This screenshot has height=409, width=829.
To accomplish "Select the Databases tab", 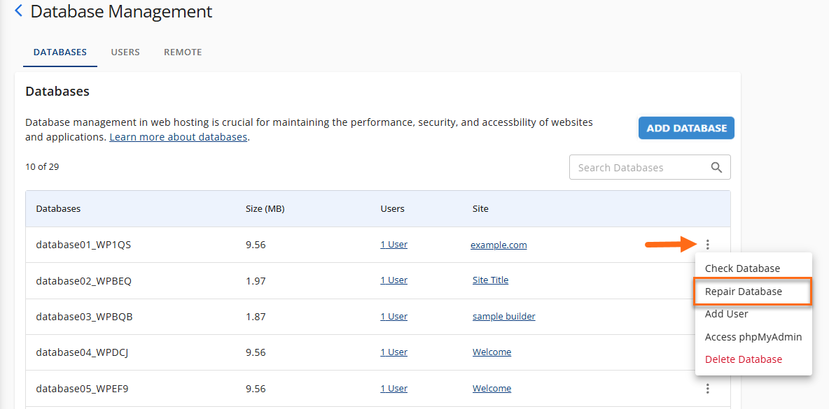I will (60, 52).
